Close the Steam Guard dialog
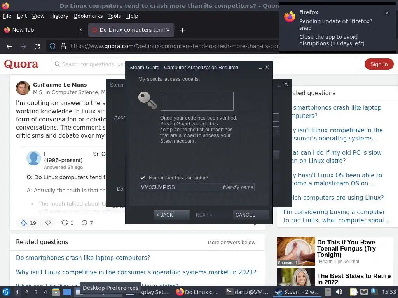The width and height of the screenshot is (398, 298). pos(267,67)
